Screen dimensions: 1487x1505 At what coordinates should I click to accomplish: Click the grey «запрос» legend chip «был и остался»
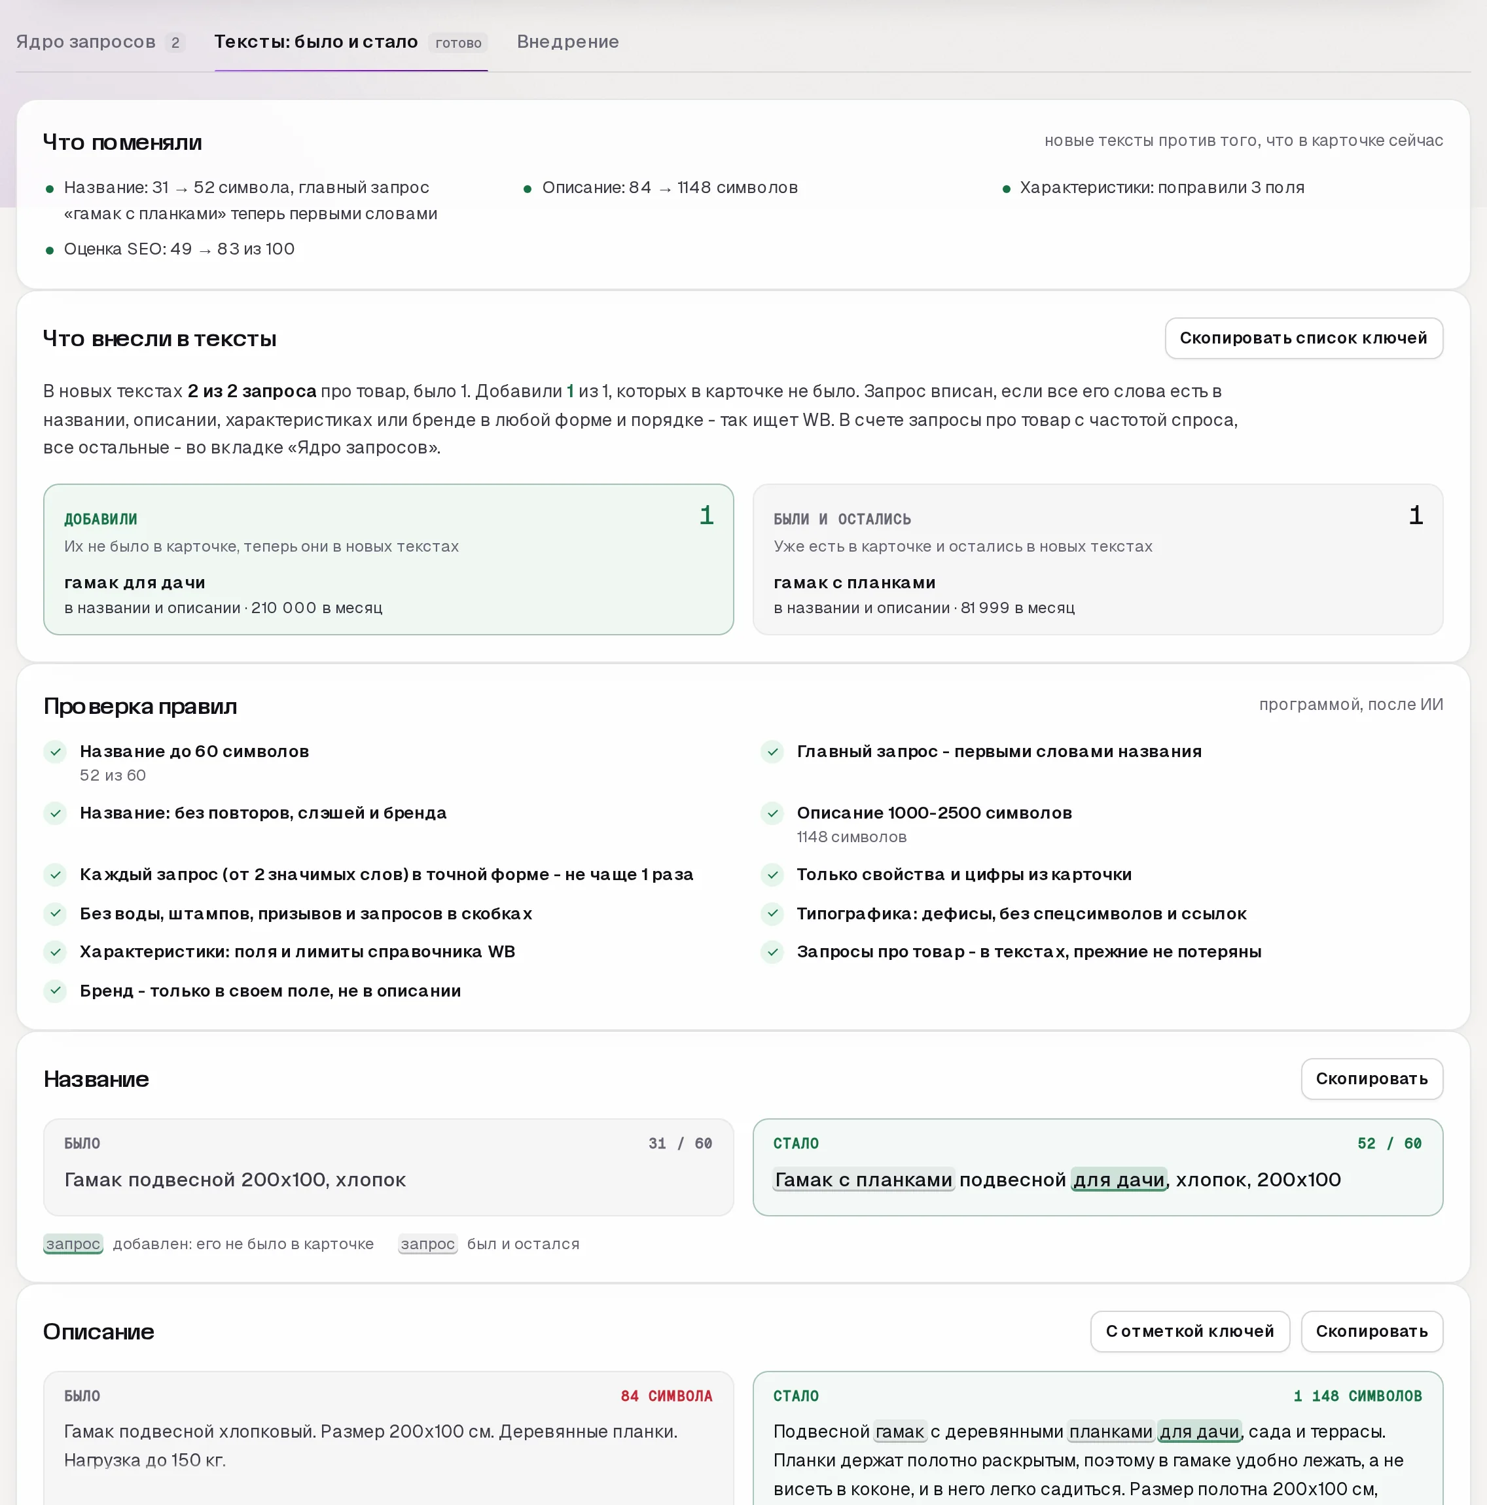tap(428, 1244)
